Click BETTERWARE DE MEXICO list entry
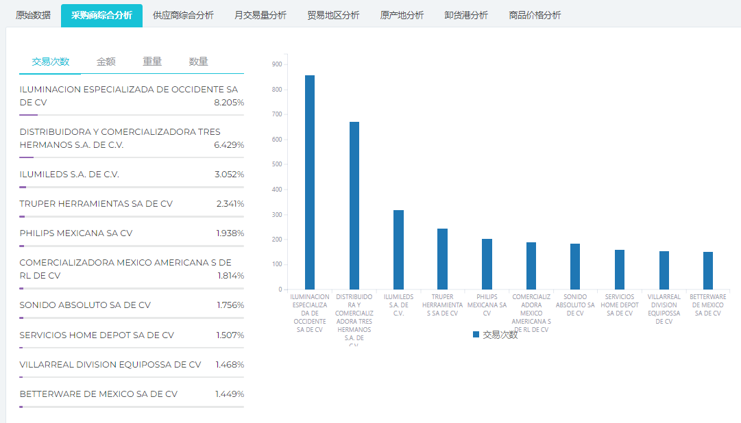The width and height of the screenshot is (741, 423). click(x=99, y=394)
